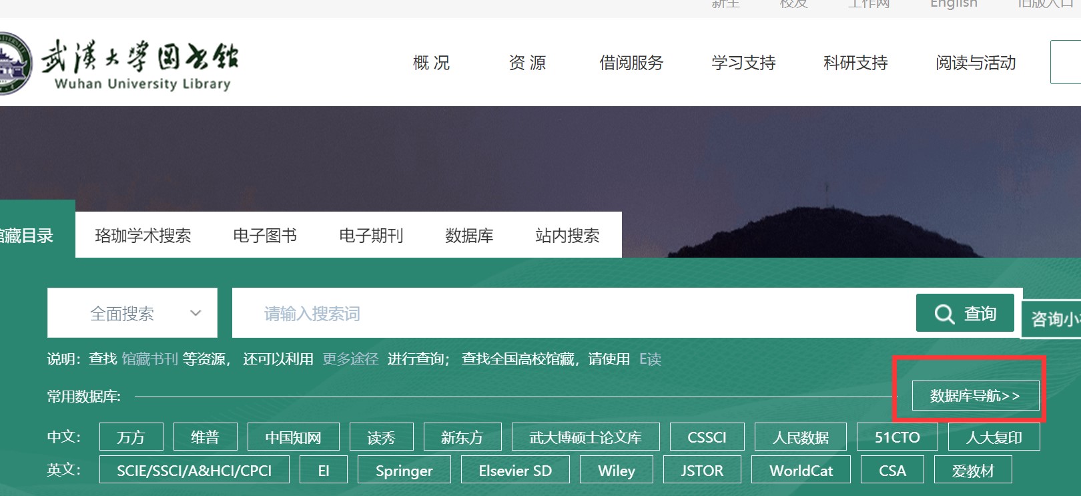Open 数据库导航>> link
Viewport: 1081px width, 496px height.
pyautogui.click(x=975, y=396)
